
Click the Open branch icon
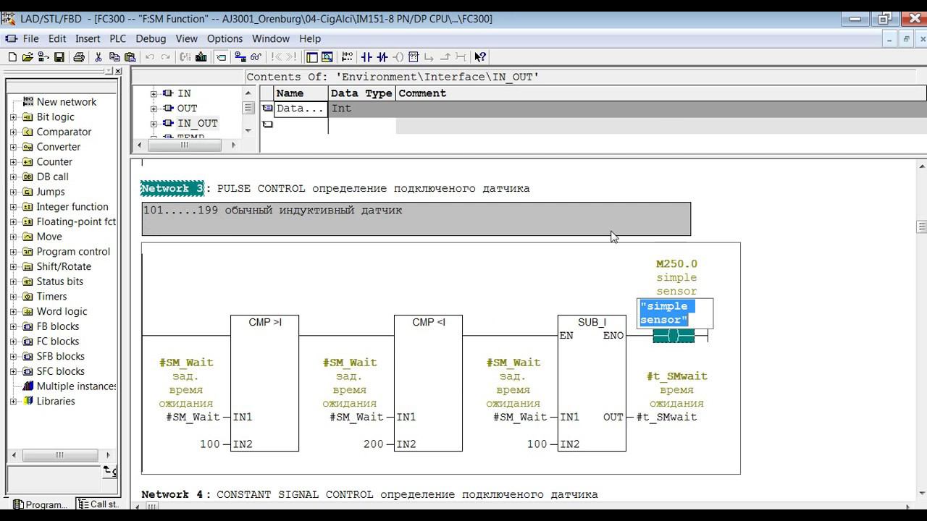coord(429,57)
